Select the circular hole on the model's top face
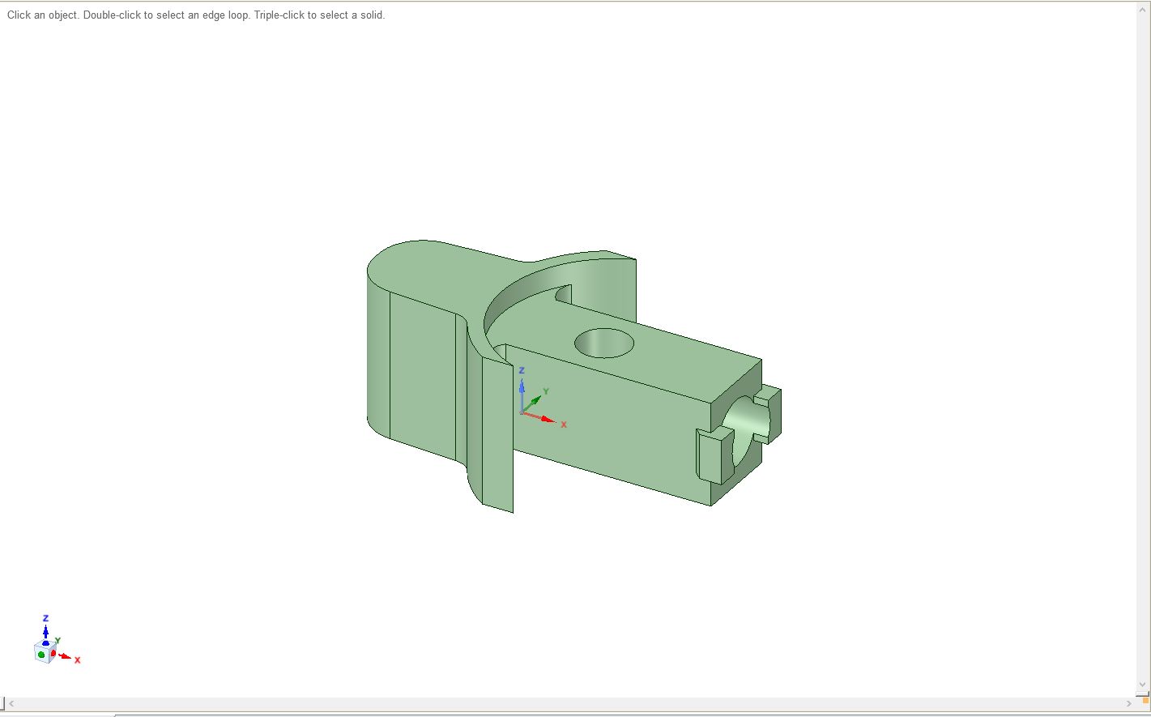 [x=603, y=343]
